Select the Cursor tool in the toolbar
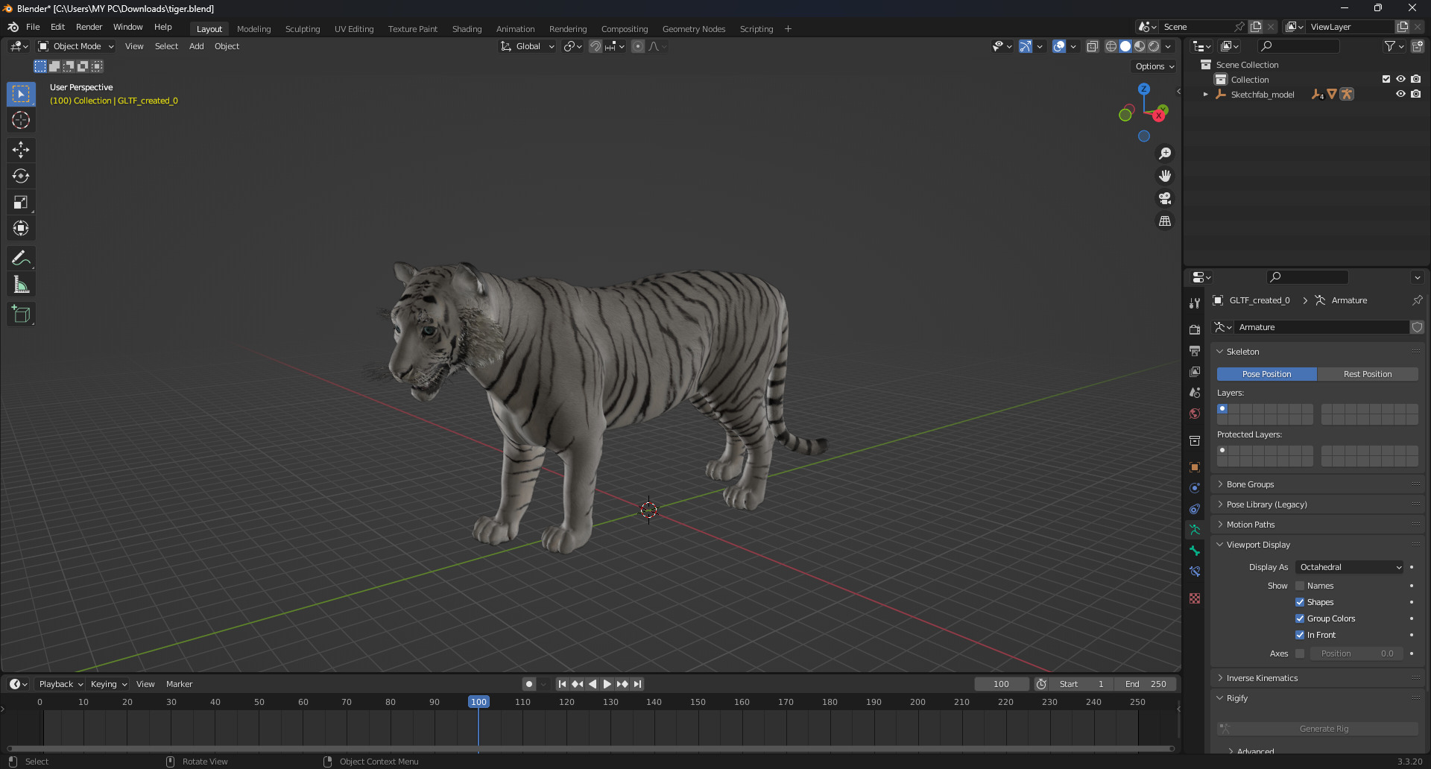 tap(21, 120)
